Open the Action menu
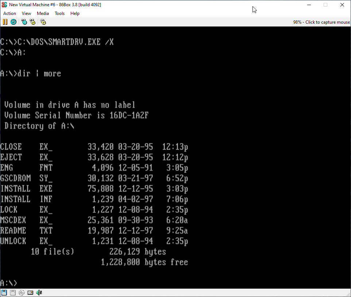Screen dimensions: 351x297 (x=10, y=13)
